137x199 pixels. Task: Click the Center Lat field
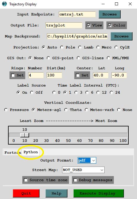(100, 75)
